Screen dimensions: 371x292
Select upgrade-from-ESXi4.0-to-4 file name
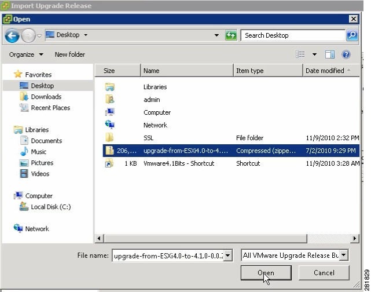pyautogui.click(x=186, y=151)
